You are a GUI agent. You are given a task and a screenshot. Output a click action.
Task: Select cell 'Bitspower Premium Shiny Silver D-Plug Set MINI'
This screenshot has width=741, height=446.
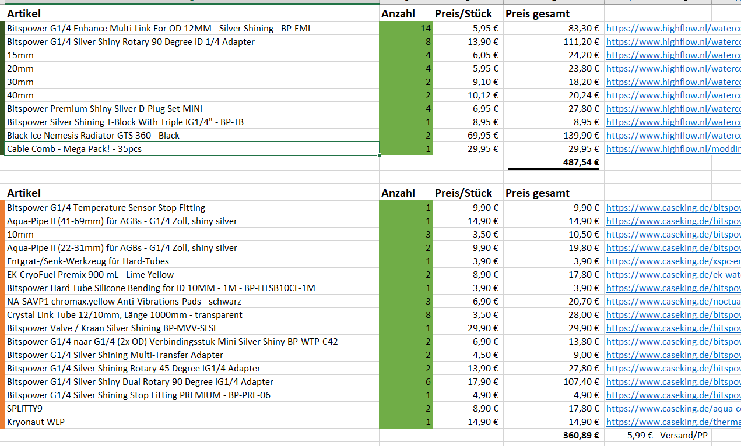[192, 108]
